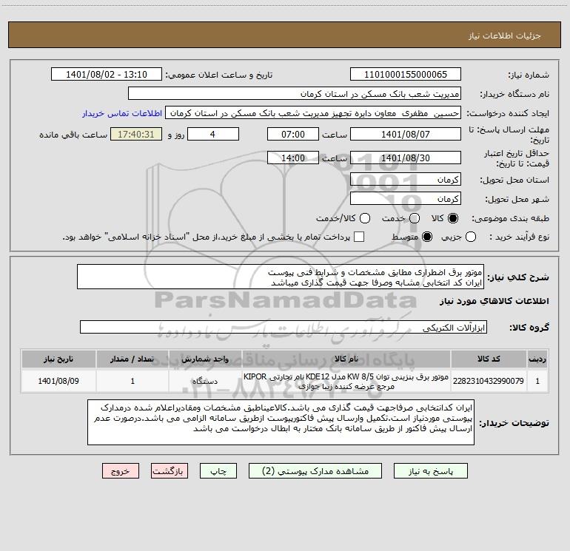
Task: Click the need date cell 1401/08/09
Action: coord(58,381)
